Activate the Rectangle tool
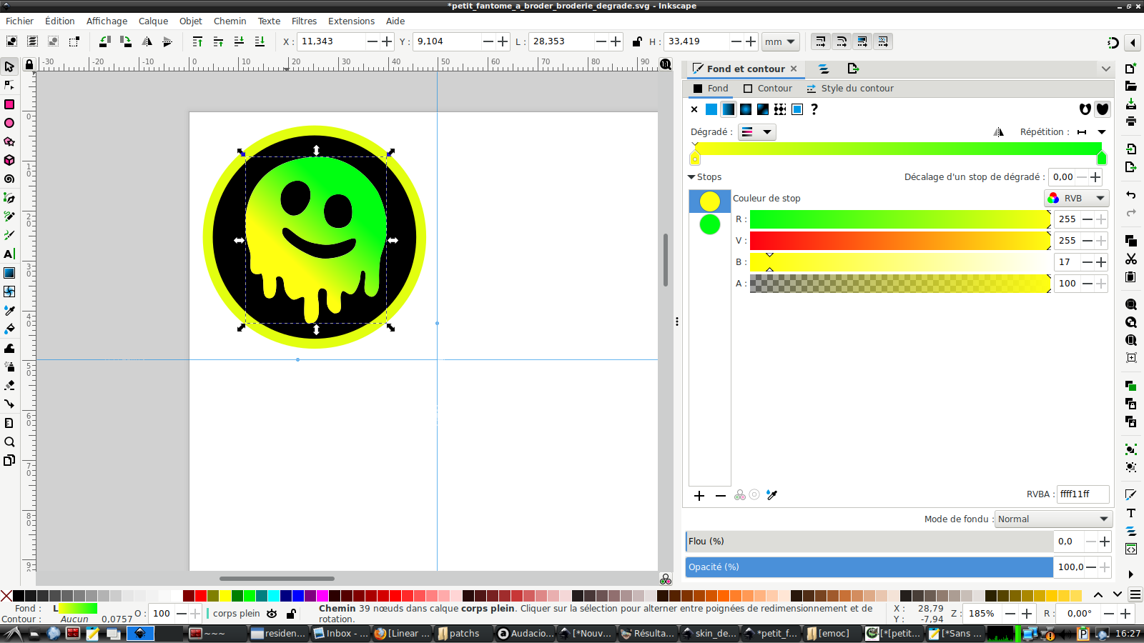 tap(9, 104)
